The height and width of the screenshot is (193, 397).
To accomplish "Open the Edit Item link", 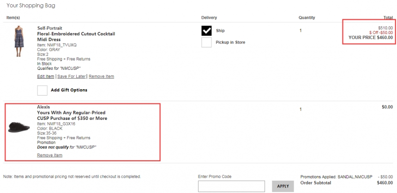I will click(x=46, y=76).
